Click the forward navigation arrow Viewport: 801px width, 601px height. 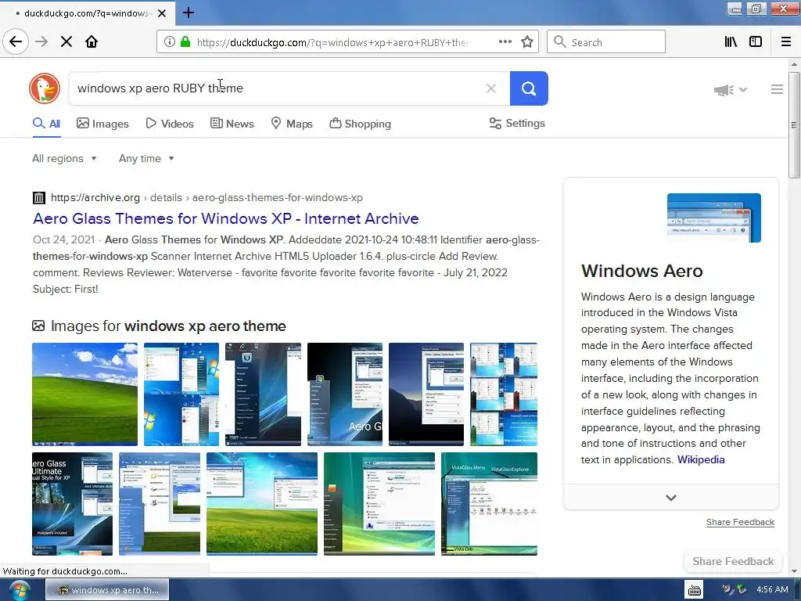(x=41, y=41)
